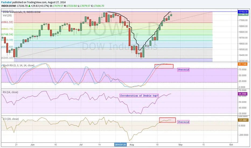Select the Vol (20) indicator label
Image resolution: width=251 pixels, height=148 pixels.
click(7, 16)
